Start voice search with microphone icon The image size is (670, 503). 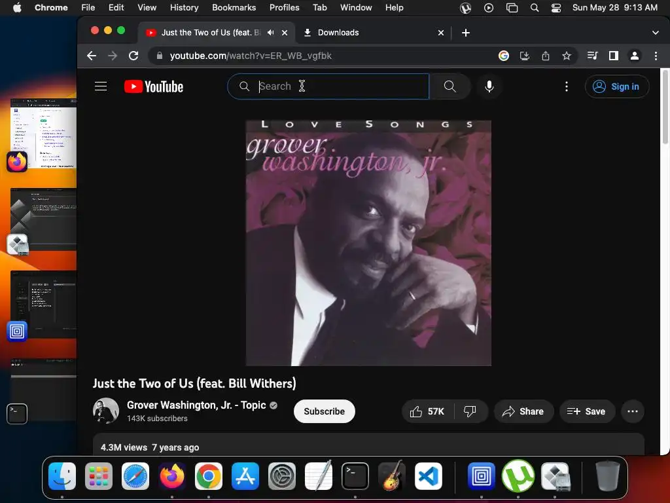tap(489, 86)
